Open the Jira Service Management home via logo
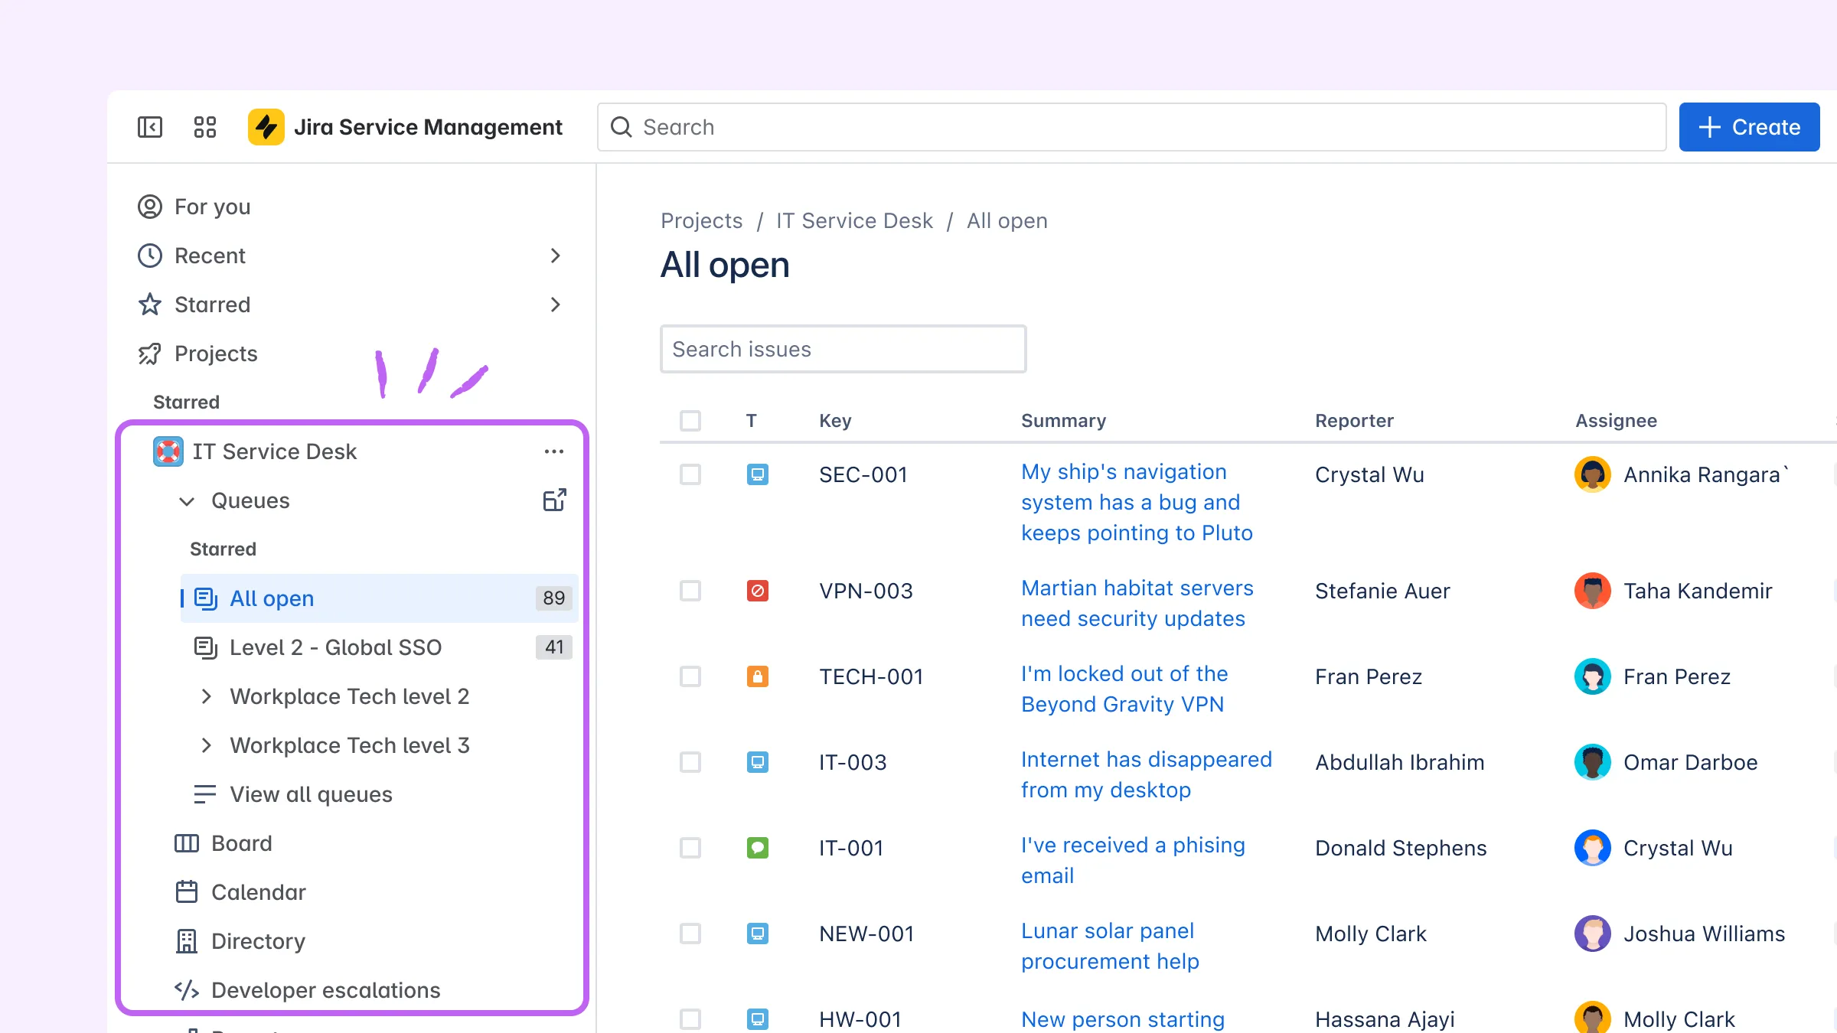Viewport: 1837px width, 1033px height. click(x=266, y=126)
